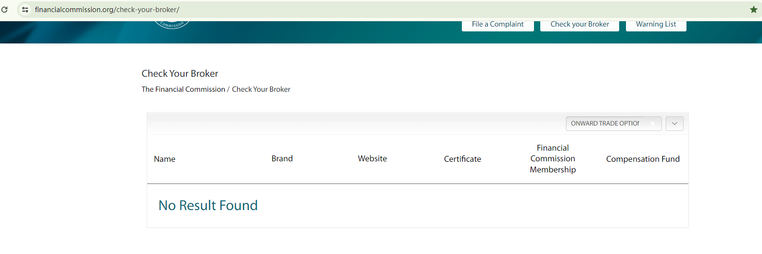Reload the page with the refresh icon

4,9
